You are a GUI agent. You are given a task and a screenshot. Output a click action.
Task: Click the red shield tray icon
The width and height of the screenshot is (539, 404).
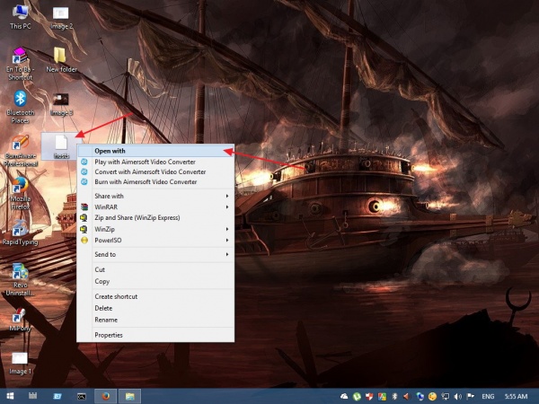(369, 397)
